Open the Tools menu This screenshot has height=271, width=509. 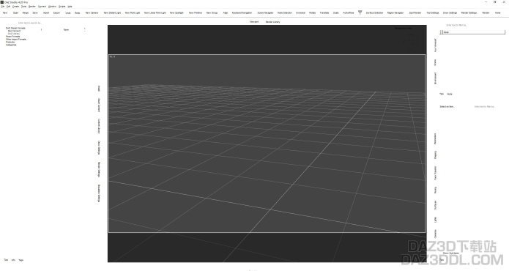pyautogui.click(x=23, y=7)
